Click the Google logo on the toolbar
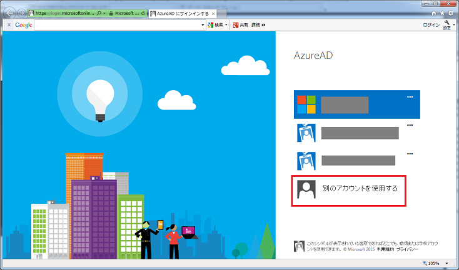459x270 pixels. point(24,25)
